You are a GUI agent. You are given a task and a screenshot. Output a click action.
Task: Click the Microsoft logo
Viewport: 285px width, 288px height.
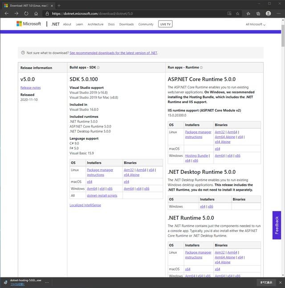(28, 24)
